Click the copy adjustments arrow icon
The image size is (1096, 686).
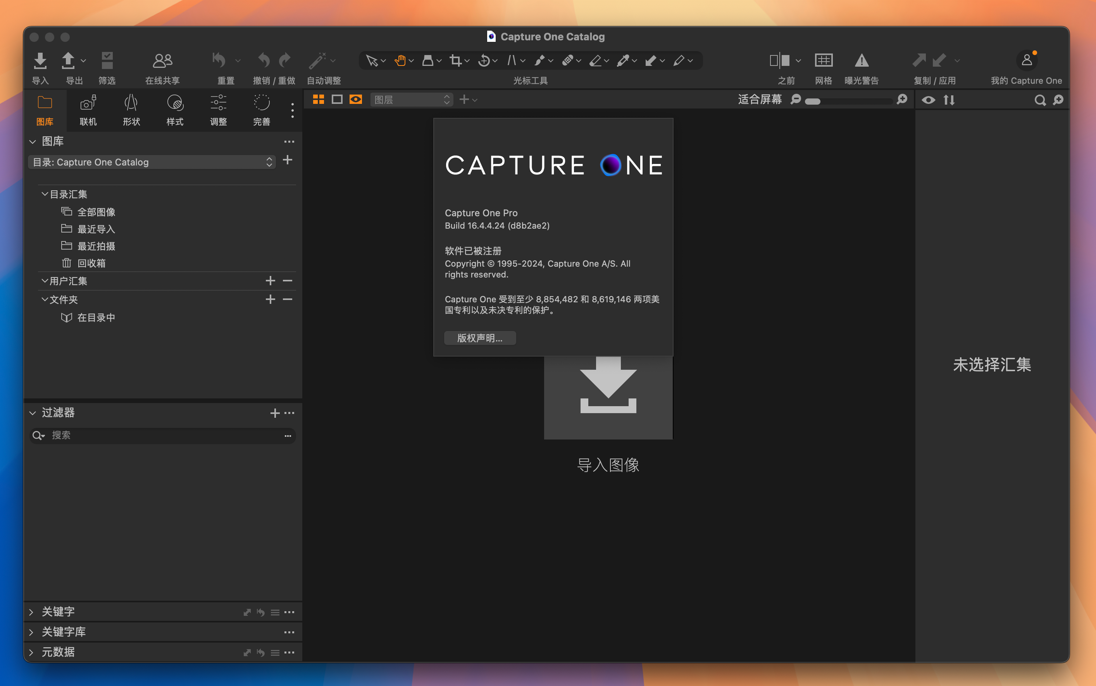click(919, 60)
